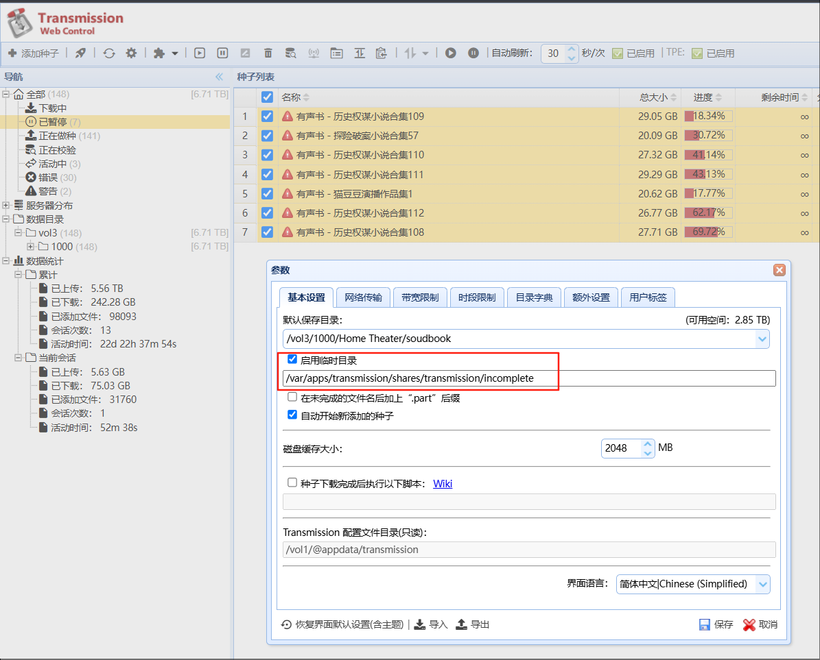Screen dimensions: 820x660
Task: Select 警告 (2) filter
Action: pos(48,192)
